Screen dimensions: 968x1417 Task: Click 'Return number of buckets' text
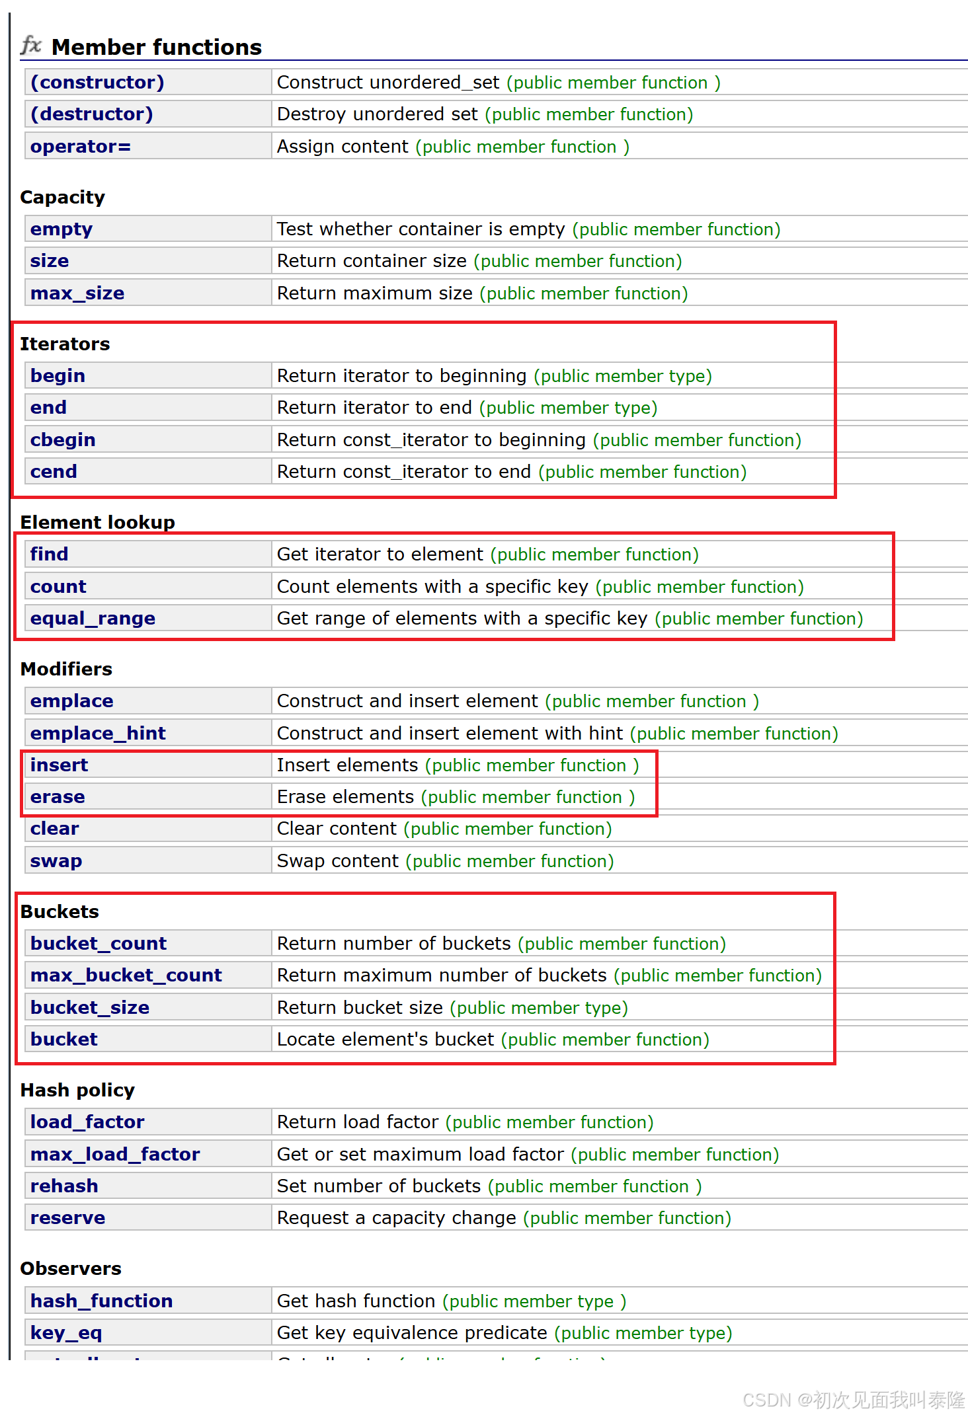pos(394,943)
